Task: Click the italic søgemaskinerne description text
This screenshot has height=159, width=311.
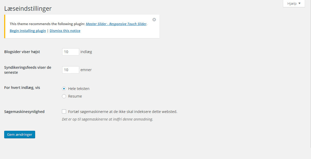Action: [108, 119]
